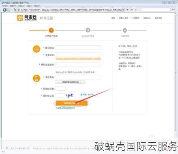Click the 图片验证码 captcha input field

(x=60, y=96)
